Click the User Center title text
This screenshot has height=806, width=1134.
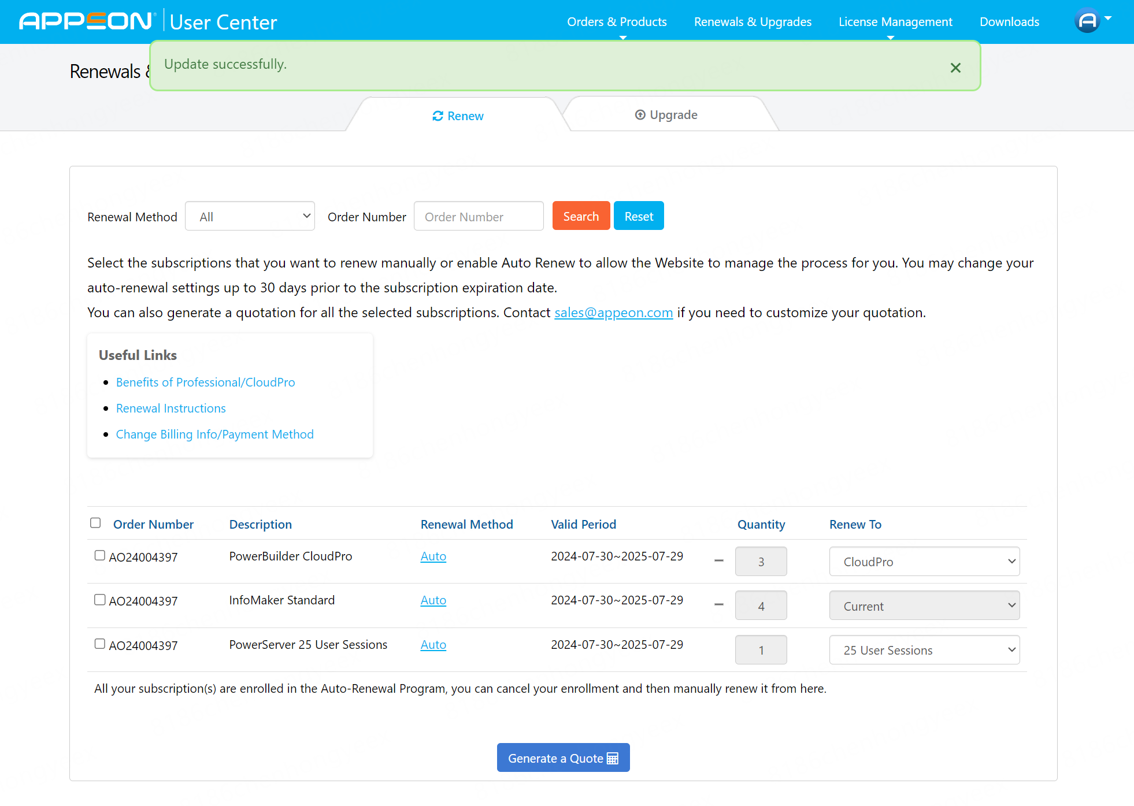223,22
